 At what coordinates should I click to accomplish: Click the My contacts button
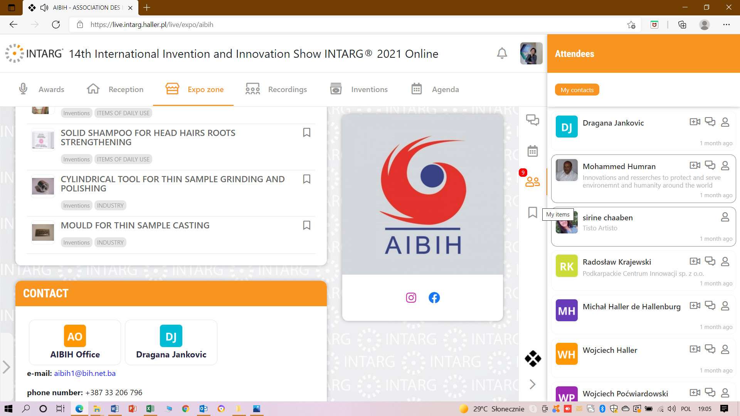577,90
